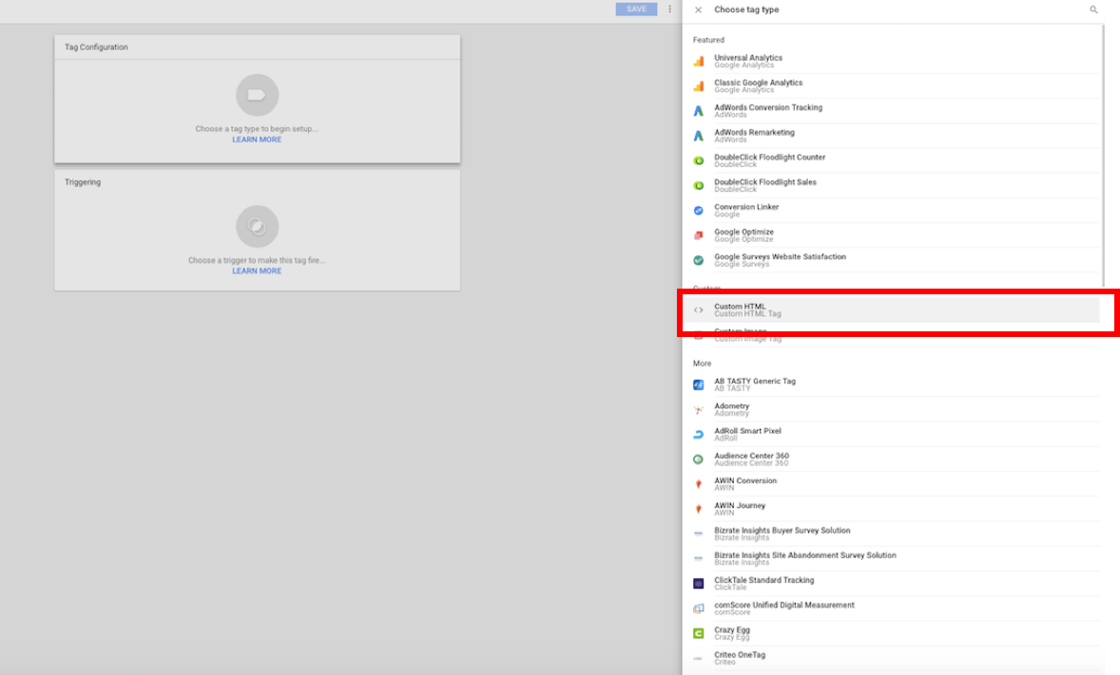
Task: Click the Save button
Action: point(636,9)
